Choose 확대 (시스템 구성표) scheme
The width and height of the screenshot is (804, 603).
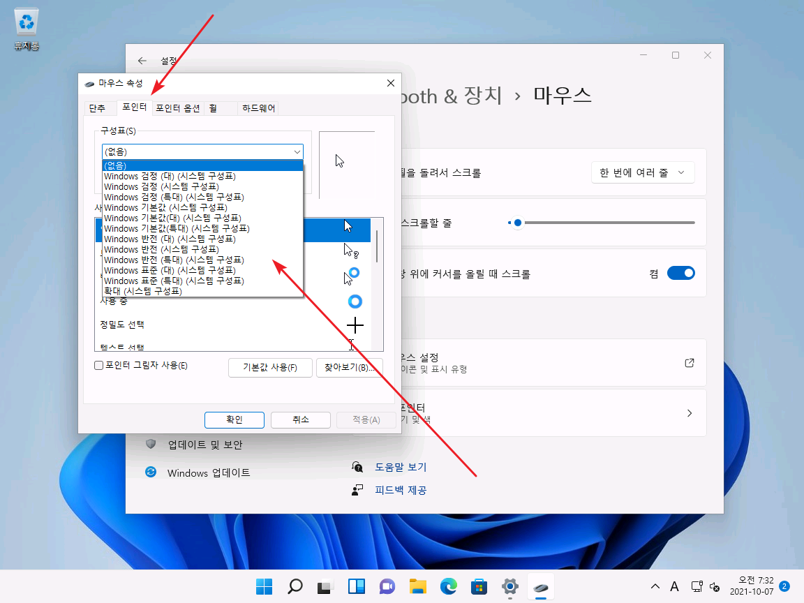(202, 291)
